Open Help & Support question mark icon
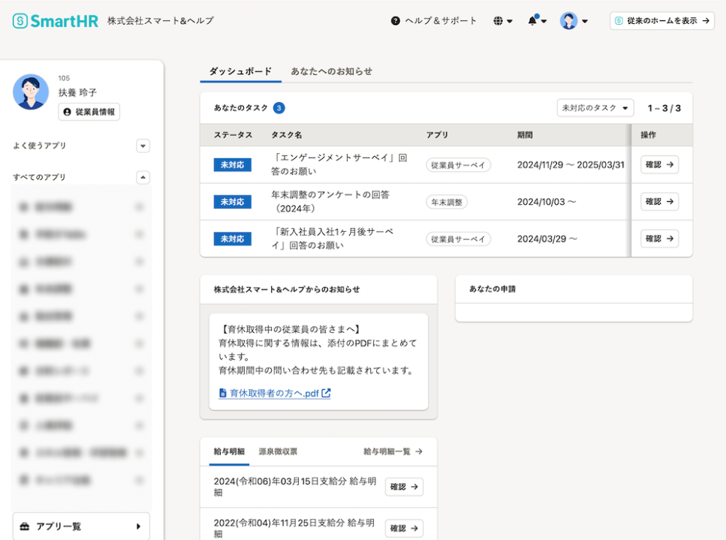This screenshot has width=726, height=540. (x=395, y=21)
